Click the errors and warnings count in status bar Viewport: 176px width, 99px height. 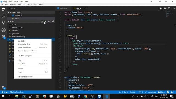tap(5, 92)
